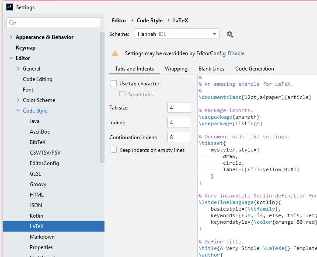Toggle the Smart tabs checkbox
This screenshot has width=317, height=257.
coord(122,94)
